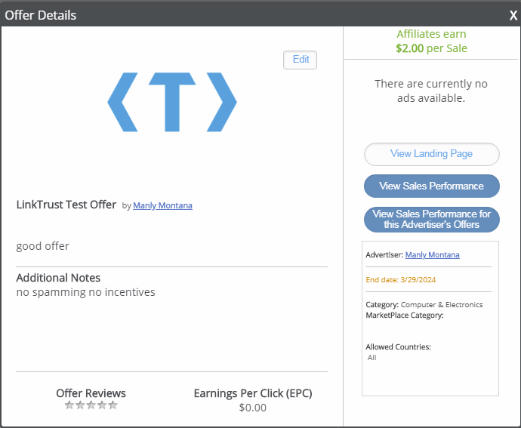
Task: Close the Offer Details dialog
Action: coord(513,15)
